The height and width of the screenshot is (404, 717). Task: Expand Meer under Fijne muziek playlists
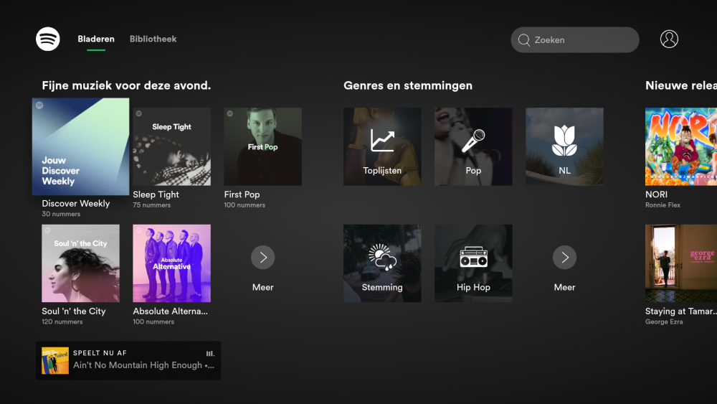click(x=263, y=258)
